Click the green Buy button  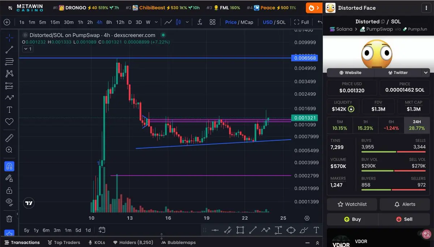352,219
